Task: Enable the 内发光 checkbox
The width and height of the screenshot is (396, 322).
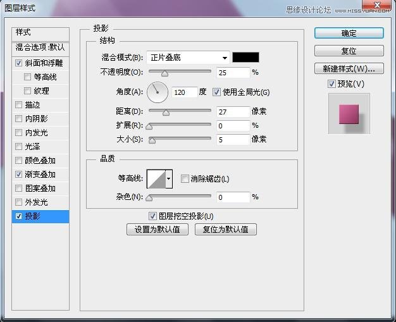Action: [x=18, y=132]
